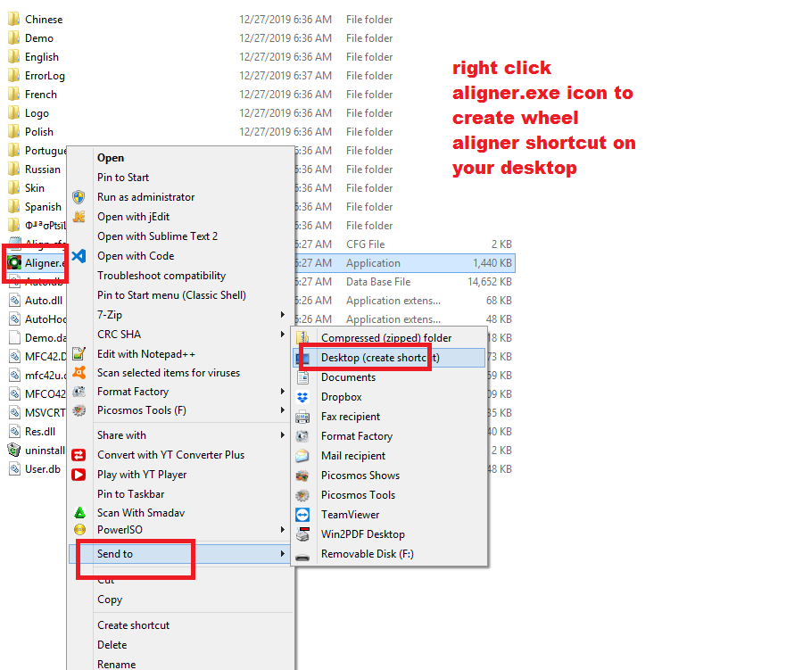Select the User.db file
This screenshot has width=786, height=670.
pyautogui.click(x=42, y=469)
